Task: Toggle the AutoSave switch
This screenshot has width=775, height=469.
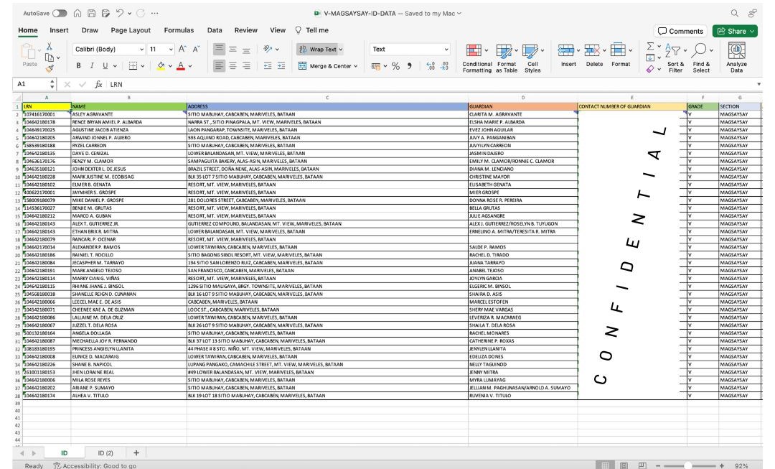Action: pyautogui.click(x=60, y=14)
